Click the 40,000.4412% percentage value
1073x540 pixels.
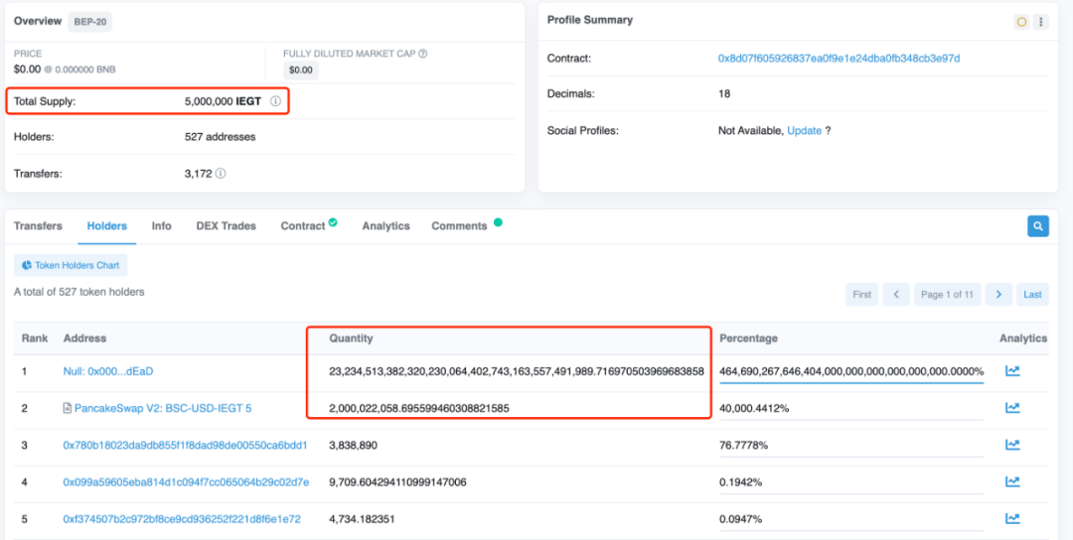click(754, 408)
